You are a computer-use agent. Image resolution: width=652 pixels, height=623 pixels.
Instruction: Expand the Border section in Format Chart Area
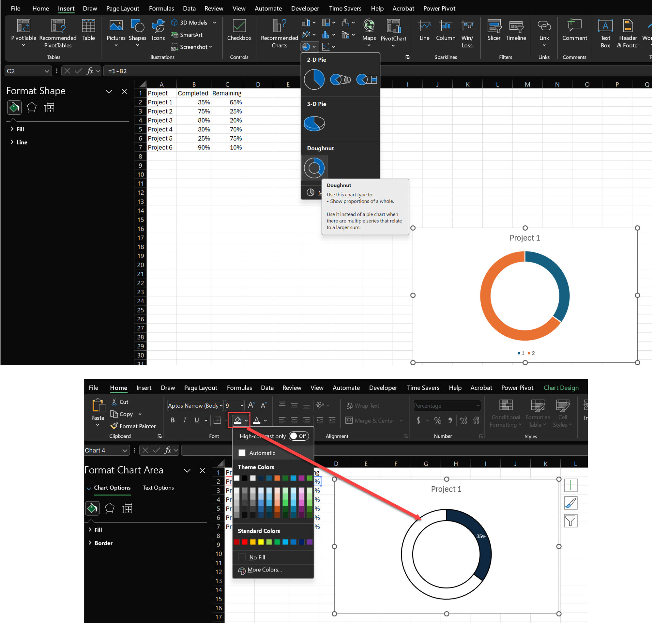pyautogui.click(x=103, y=543)
